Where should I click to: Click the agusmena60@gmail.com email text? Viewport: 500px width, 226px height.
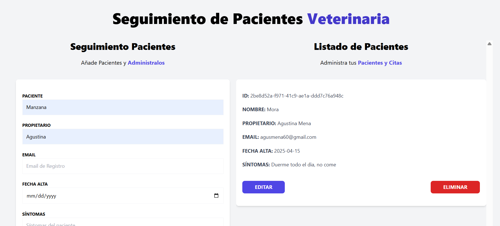(288, 137)
